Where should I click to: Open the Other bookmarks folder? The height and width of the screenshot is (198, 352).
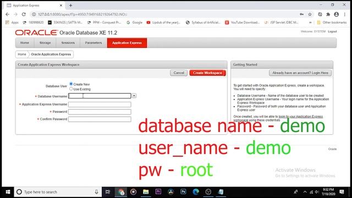(x=332, y=23)
